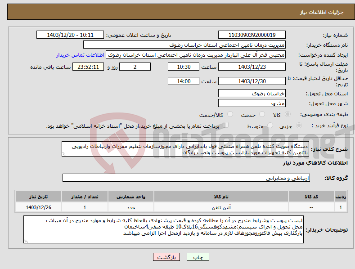The width and height of the screenshot is (355, 269).
Task: Click the توضیحات خریدار text area
Action: [163, 229]
